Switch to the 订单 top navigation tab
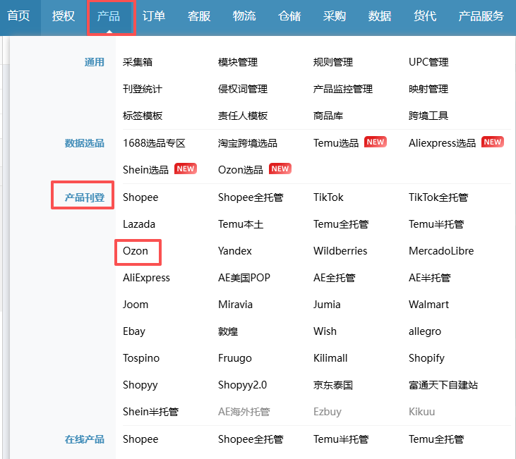 click(154, 16)
